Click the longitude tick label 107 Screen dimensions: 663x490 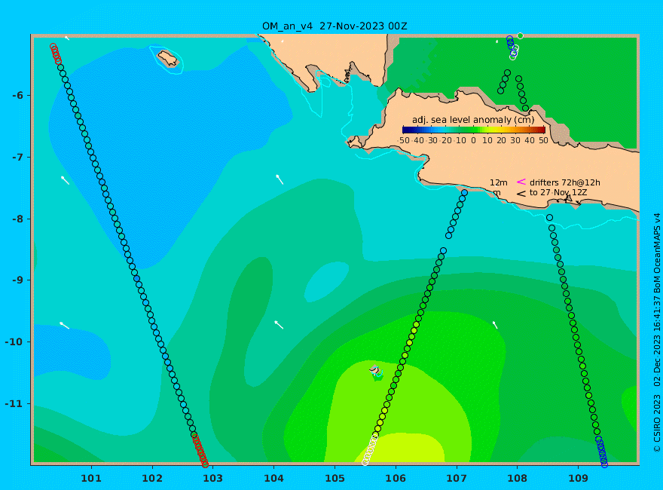point(457,479)
